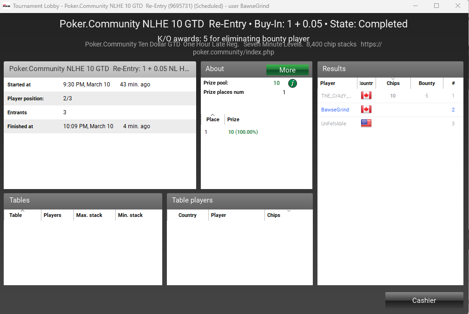This screenshot has height=314, width=469.
Task: Open the Cashier
Action: [x=424, y=300]
